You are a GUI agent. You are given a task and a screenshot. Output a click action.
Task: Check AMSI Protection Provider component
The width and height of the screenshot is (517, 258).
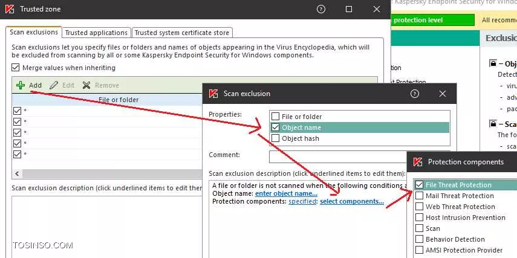(x=419, y=250)
